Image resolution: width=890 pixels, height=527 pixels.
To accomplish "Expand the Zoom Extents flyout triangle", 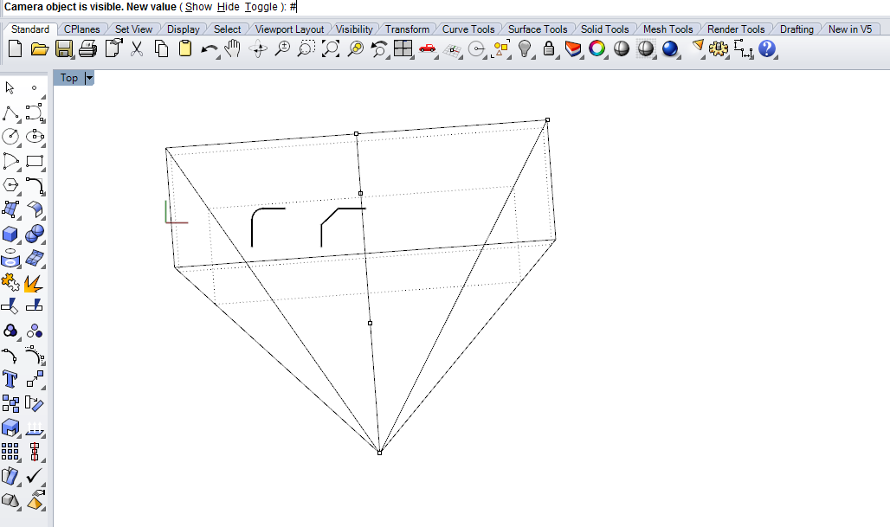I will pos(336,56).
